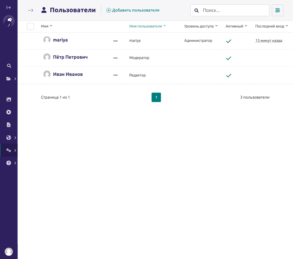
Task: Click the Поиск search input field
Action: (230, 10)
